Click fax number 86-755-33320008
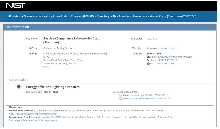Image resolution: width=220 pixels, height=129 pixels. [x=164, y=64]
